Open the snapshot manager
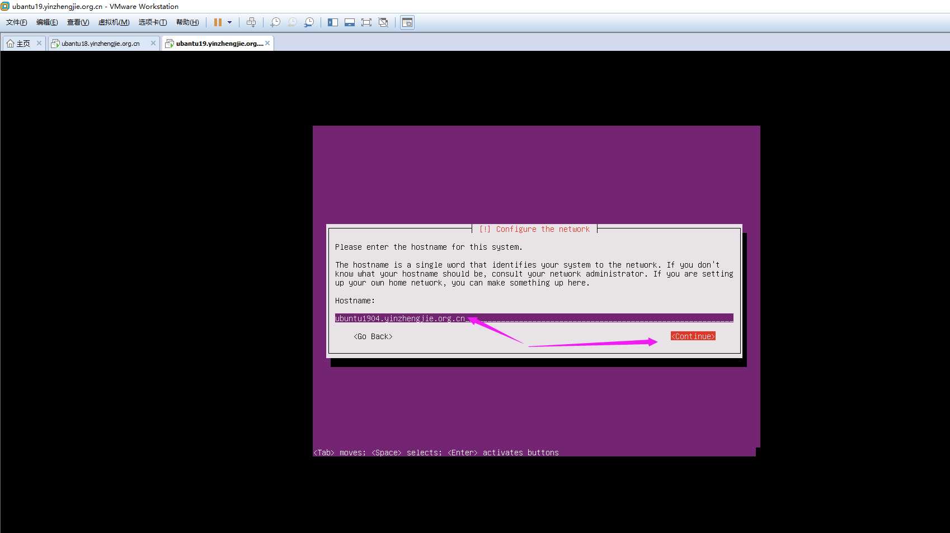Screen dimensions: 950x533 click(309, 22)
